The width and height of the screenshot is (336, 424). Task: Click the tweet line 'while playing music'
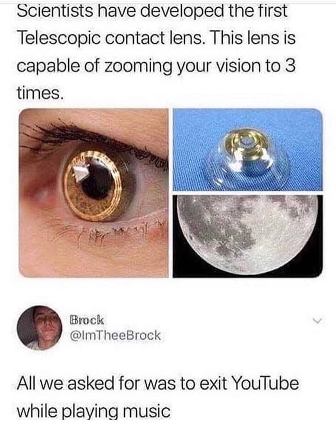click(x=94, y=412)
